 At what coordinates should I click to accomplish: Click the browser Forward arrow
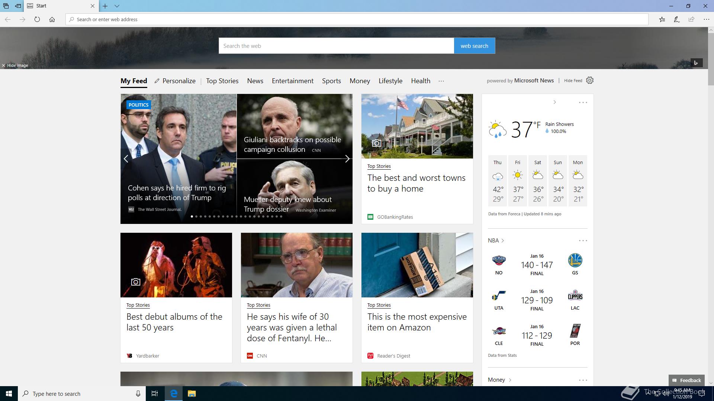point(22,19)
